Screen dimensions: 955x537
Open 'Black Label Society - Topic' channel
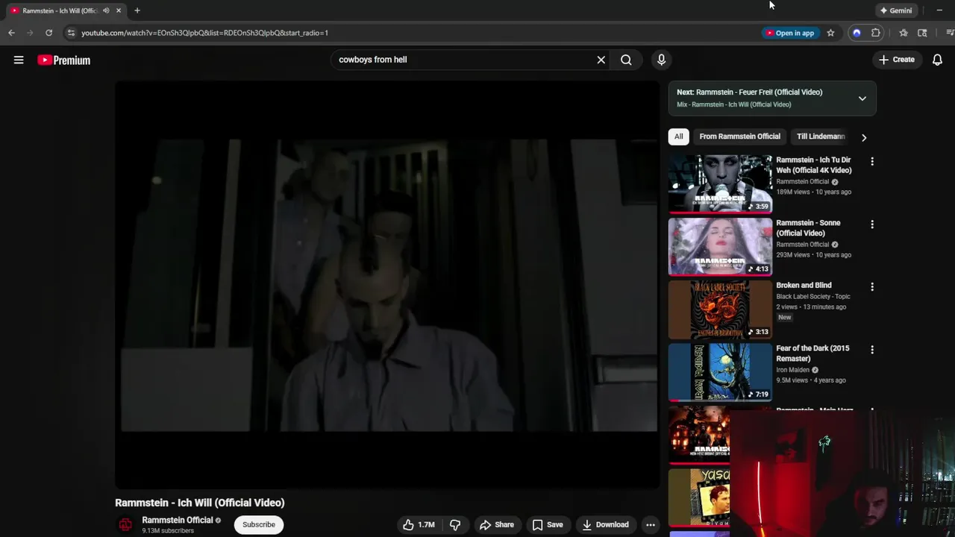813,296
